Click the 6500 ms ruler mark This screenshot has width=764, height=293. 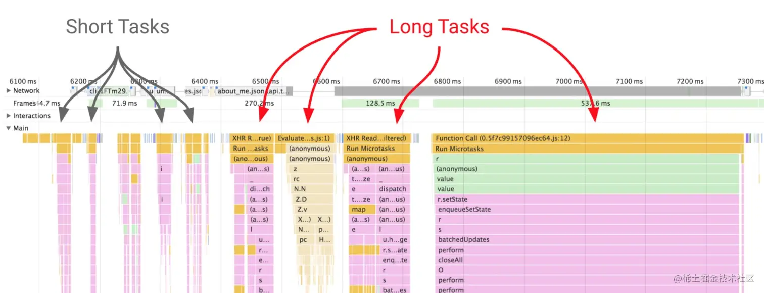266,81
